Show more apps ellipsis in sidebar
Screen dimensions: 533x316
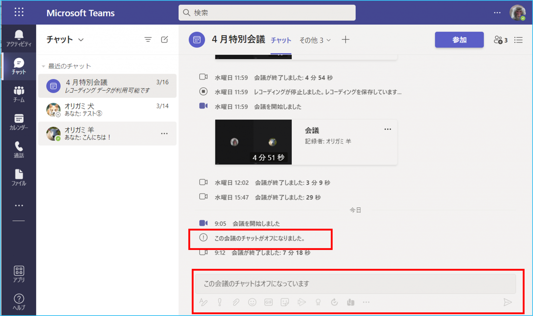[x=19, y=205]
